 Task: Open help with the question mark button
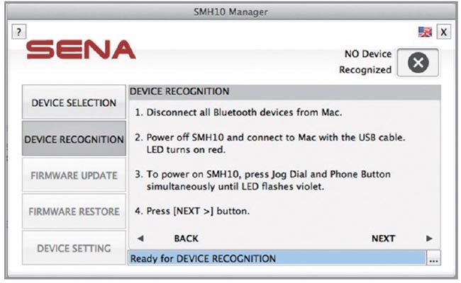coord(19,31)
